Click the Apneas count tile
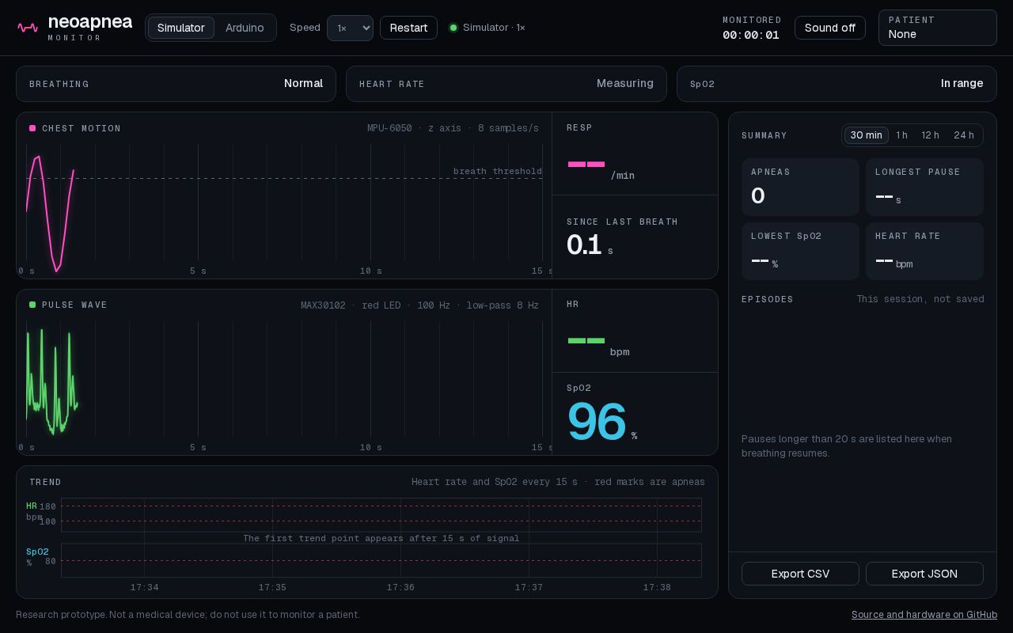The height and width of the screenshot is (633, 1013). (800, 187)
